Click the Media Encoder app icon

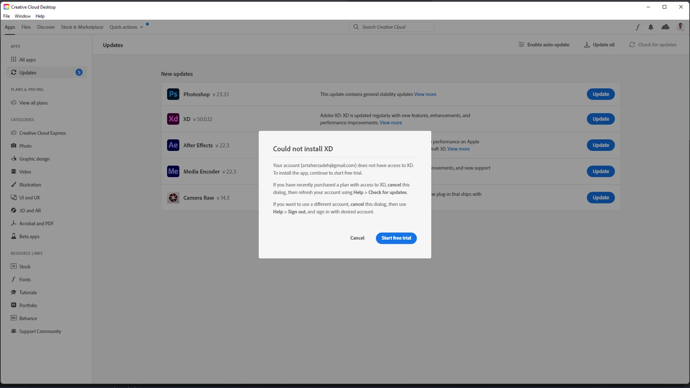pyautogui.click(x=173, y=171)
